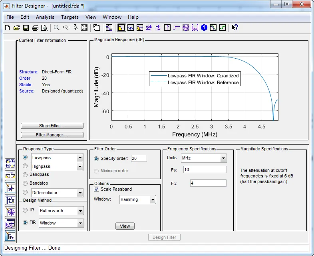Screen dimensions: 314x256
Task: Click the What's This help icon
Action: (x=235, y=28)
